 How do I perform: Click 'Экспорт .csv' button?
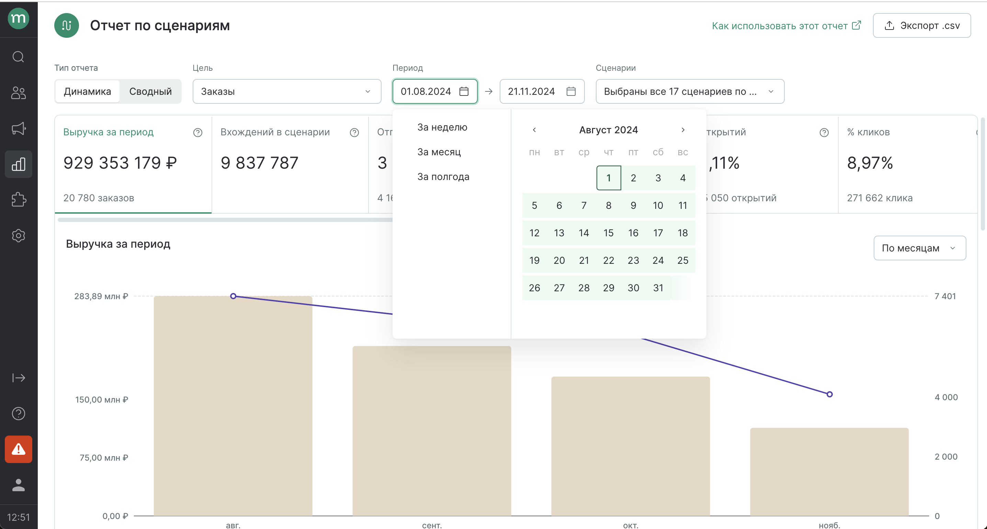pyautogui.click(x=921, y=25)
